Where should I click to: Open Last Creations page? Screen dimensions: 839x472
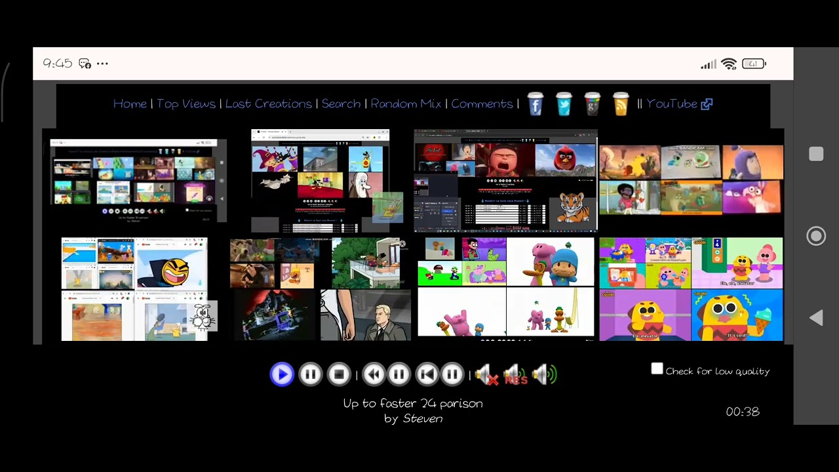click(x=269, y=104)
